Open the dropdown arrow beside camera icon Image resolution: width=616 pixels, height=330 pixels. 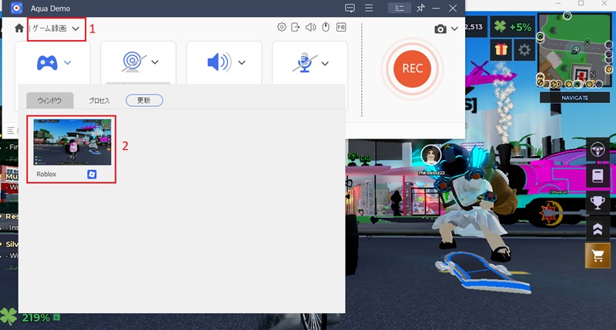(454, 28)
